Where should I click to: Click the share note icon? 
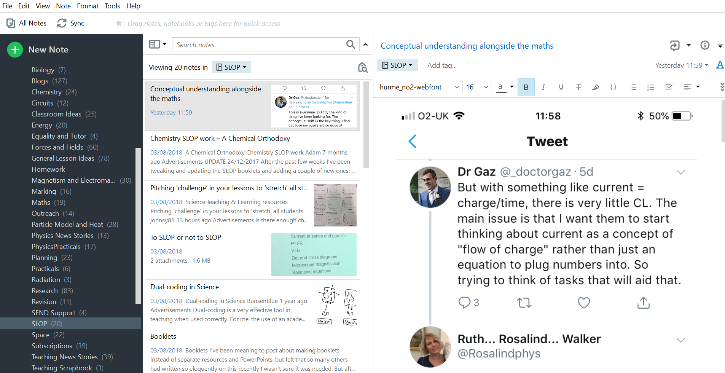pos(674,46)
